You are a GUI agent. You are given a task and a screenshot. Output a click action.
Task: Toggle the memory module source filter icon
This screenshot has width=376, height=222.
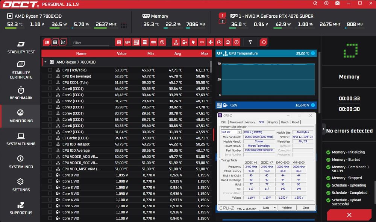(x=153, y=42)
